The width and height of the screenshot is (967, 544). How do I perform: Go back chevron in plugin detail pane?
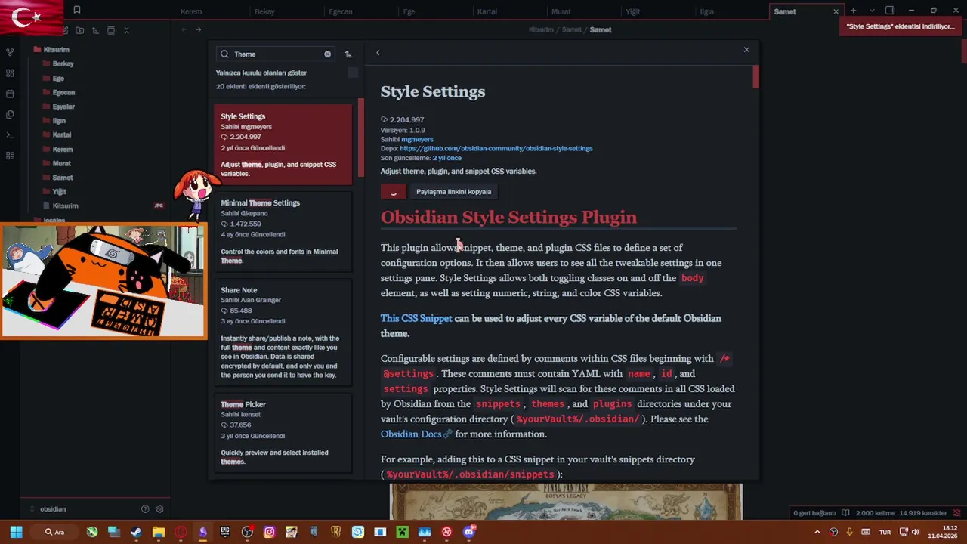(x=378, y=53)
